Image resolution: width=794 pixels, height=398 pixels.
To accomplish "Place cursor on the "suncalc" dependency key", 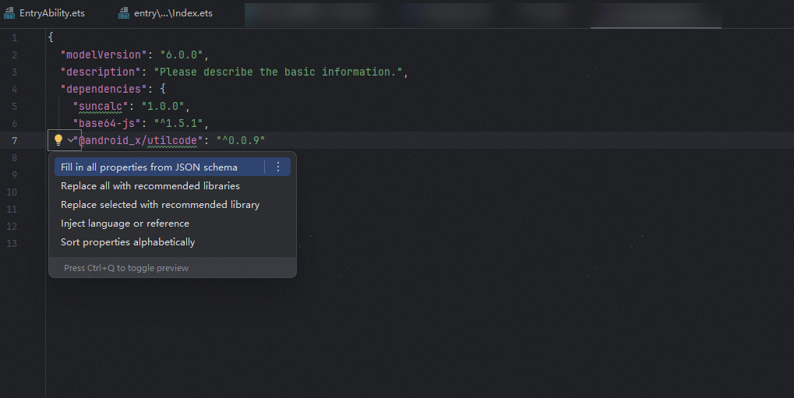I will (99, 106).
